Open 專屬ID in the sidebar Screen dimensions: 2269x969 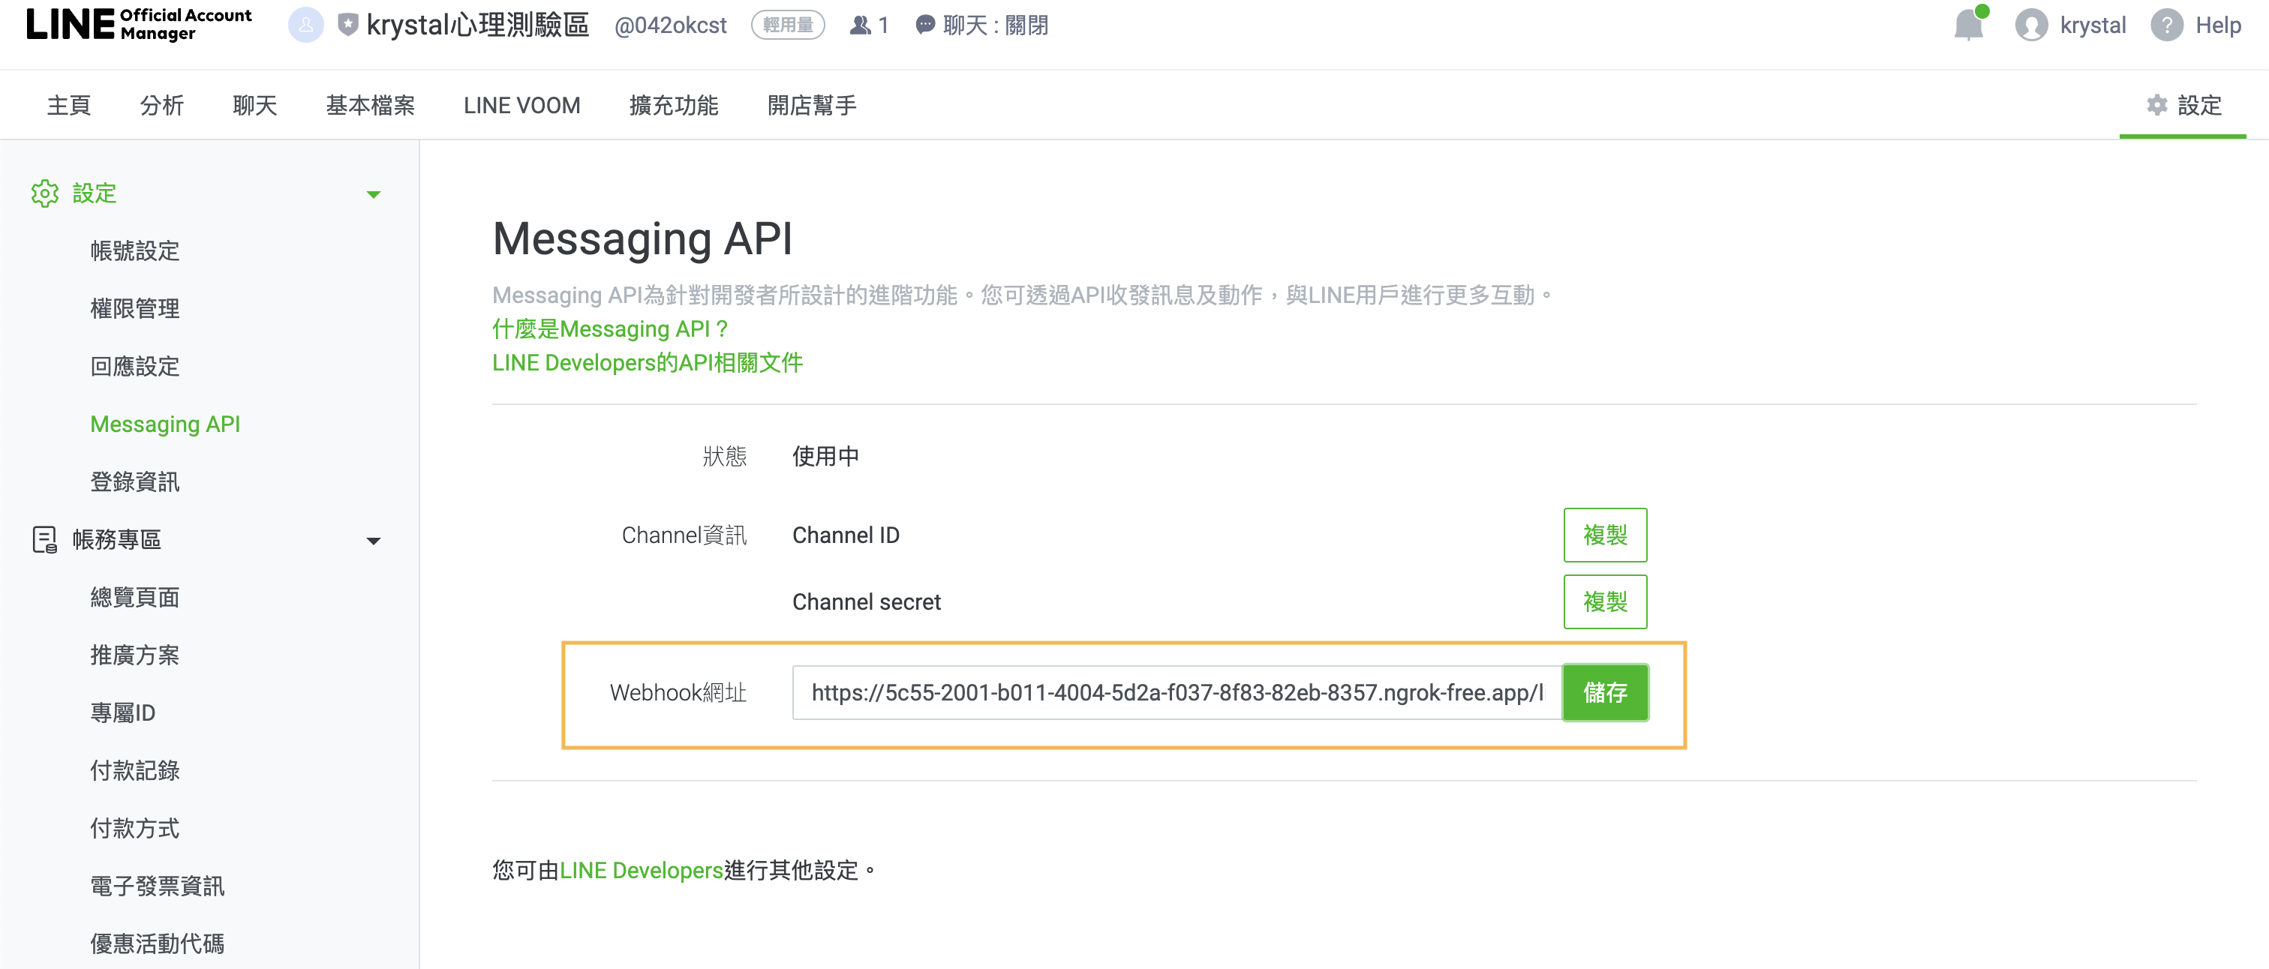coord(122,712)
